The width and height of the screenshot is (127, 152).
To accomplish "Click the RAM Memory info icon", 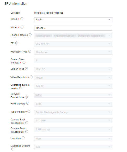I will point(28,103).
